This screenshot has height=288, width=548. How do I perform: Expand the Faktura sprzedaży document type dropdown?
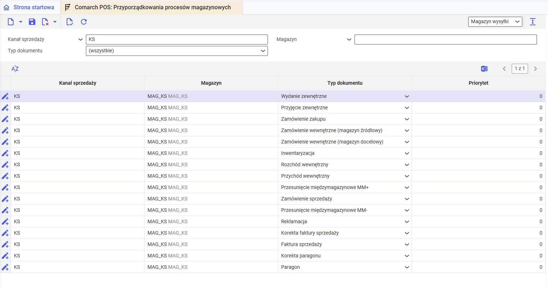(407, 245)
